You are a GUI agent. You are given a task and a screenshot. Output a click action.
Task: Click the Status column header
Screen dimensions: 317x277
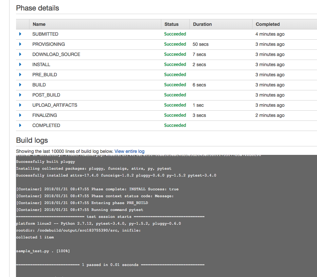(x=171, y=24)
